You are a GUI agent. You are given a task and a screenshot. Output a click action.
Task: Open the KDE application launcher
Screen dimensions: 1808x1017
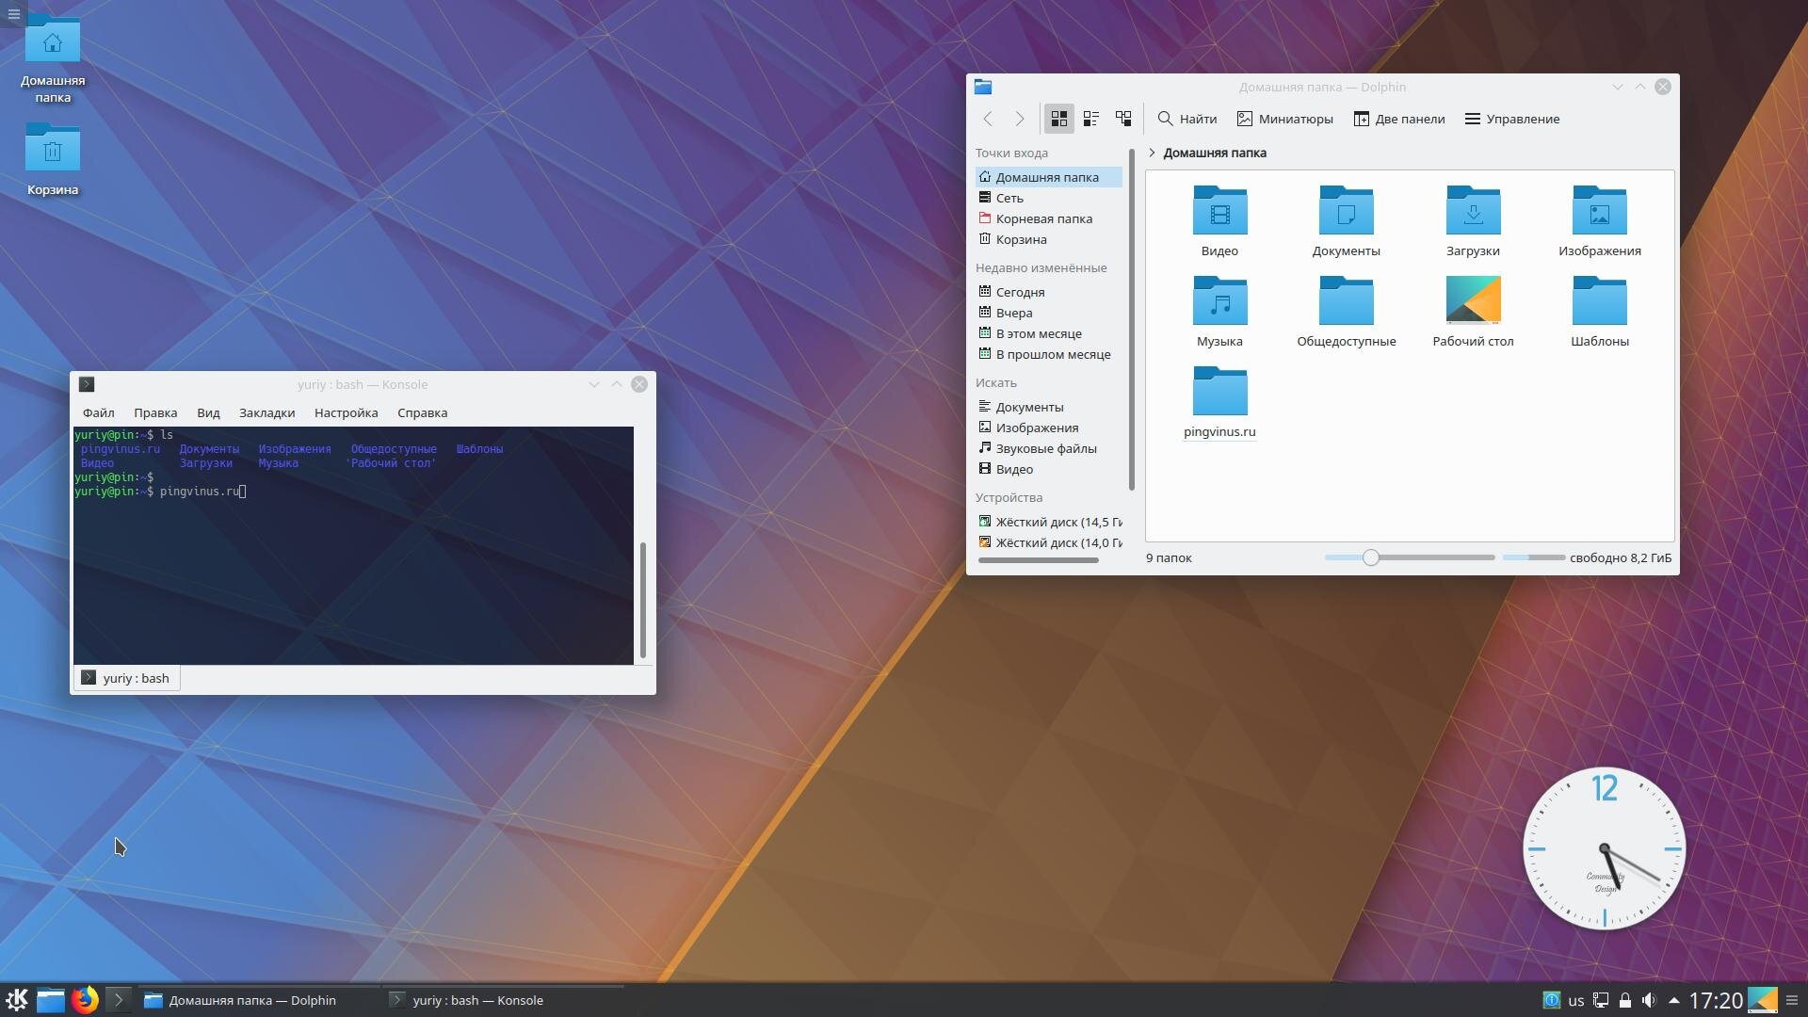tap(17, 999)
